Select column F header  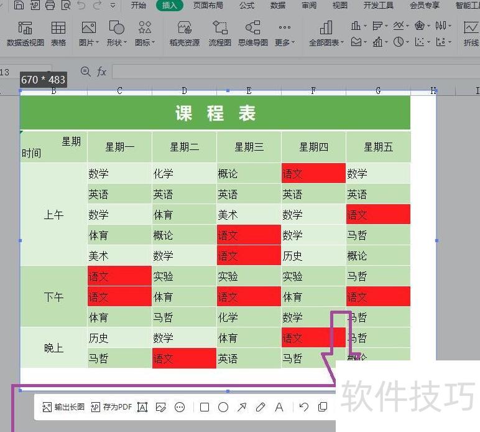313,91
